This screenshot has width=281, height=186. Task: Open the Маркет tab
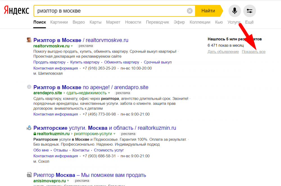pyautogui.click(x=113, y=22)
